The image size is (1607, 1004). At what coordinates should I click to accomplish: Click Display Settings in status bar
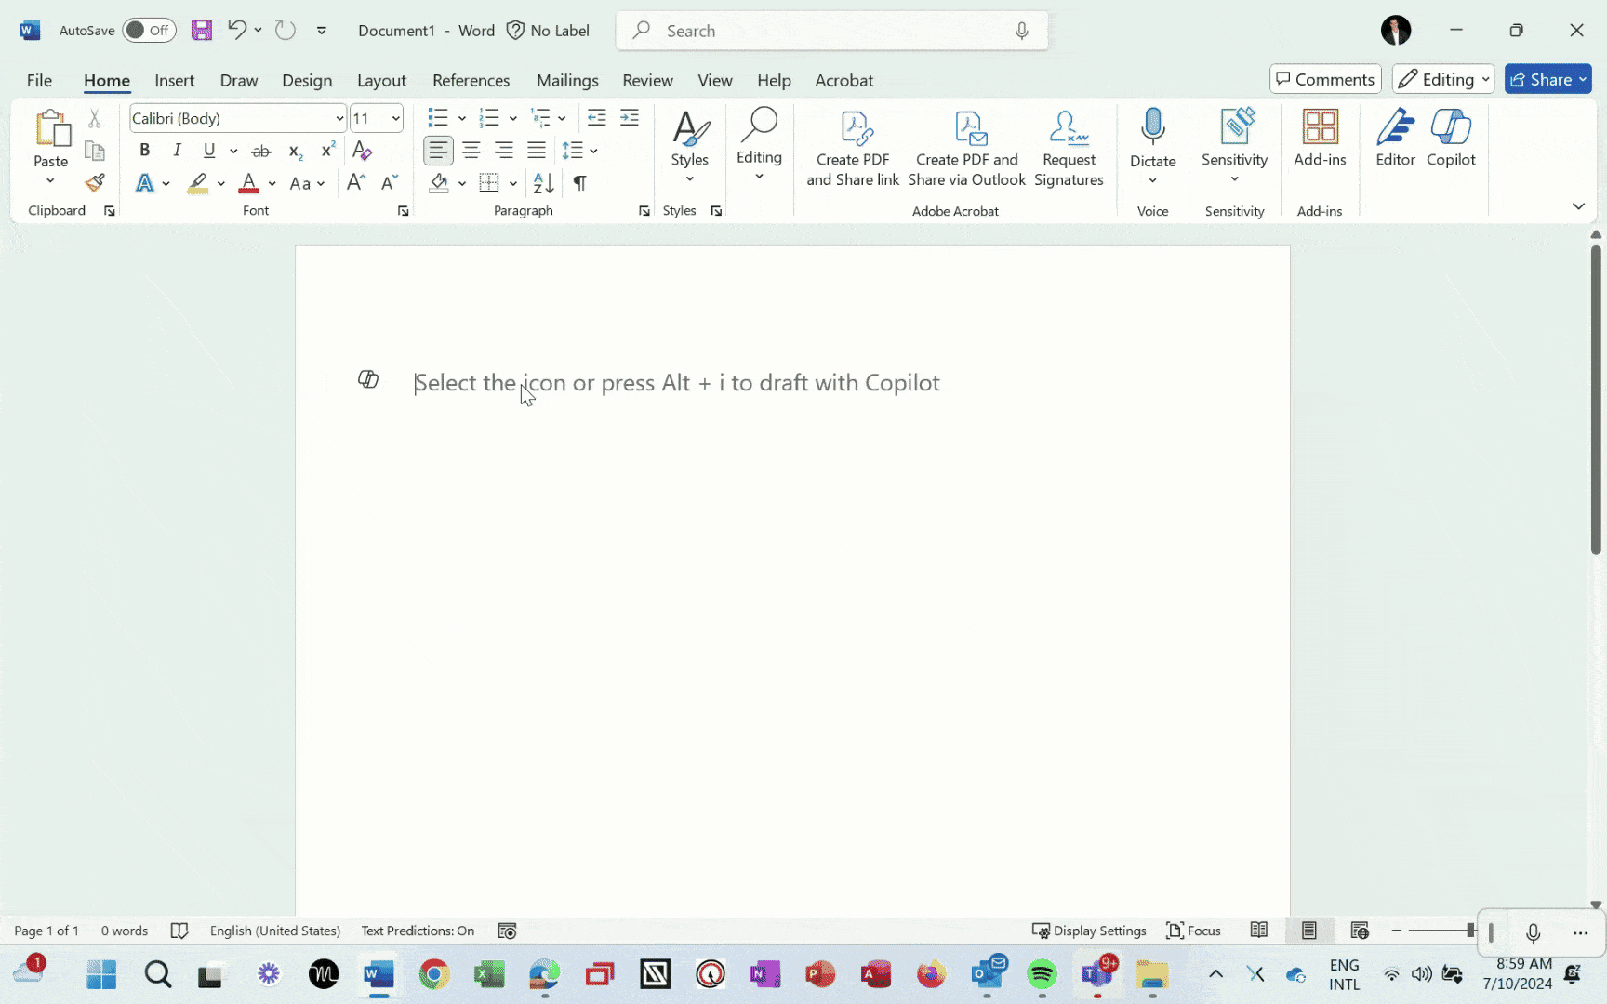coord(1089,931)
